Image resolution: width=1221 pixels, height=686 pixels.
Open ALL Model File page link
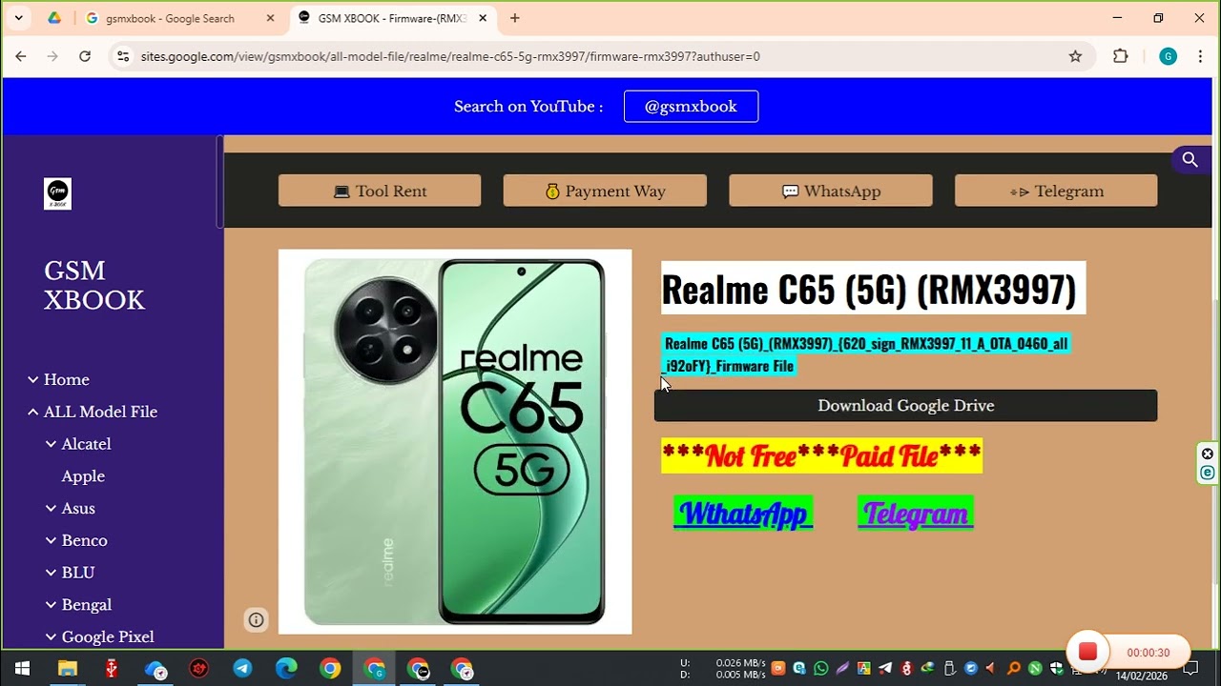(100, 412)
